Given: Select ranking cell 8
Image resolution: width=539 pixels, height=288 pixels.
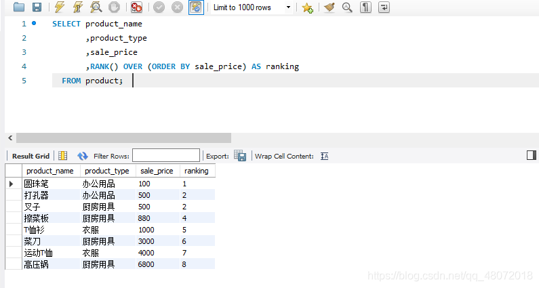Looking at the screenshot, I should click(x=198, y=264).
